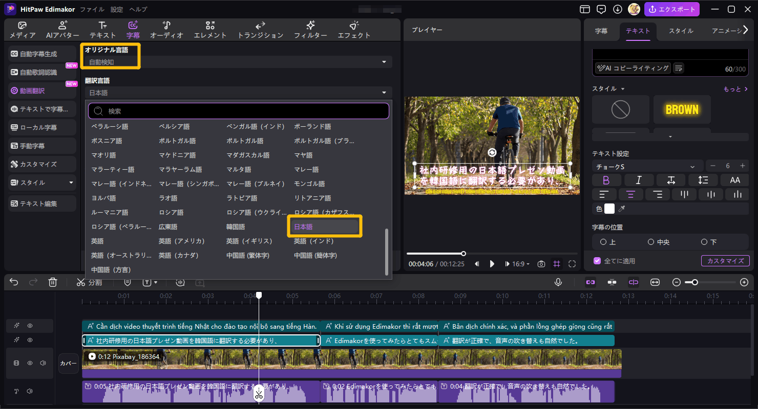Toggle bold formatting in テキスト設定

[x=606, y=180]
